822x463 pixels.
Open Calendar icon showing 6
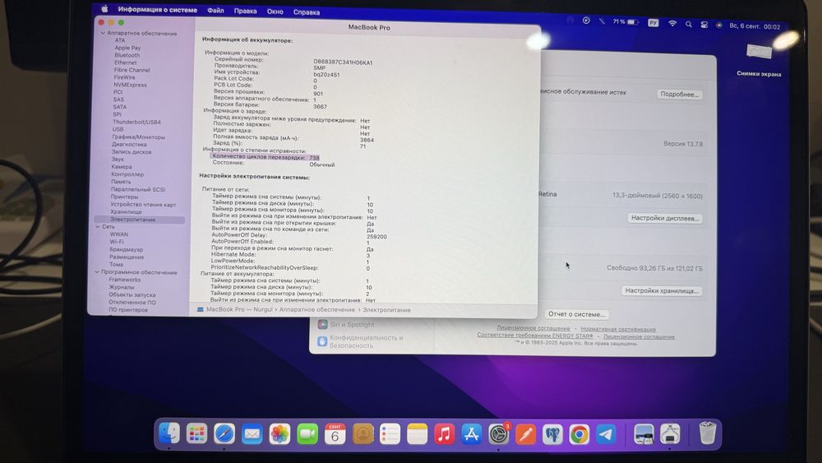pyautogui.click(x=335, y=434)
